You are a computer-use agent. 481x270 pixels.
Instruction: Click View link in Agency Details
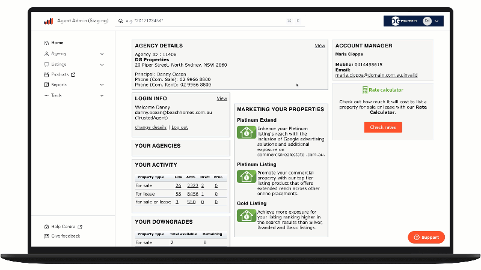[320, 46]
